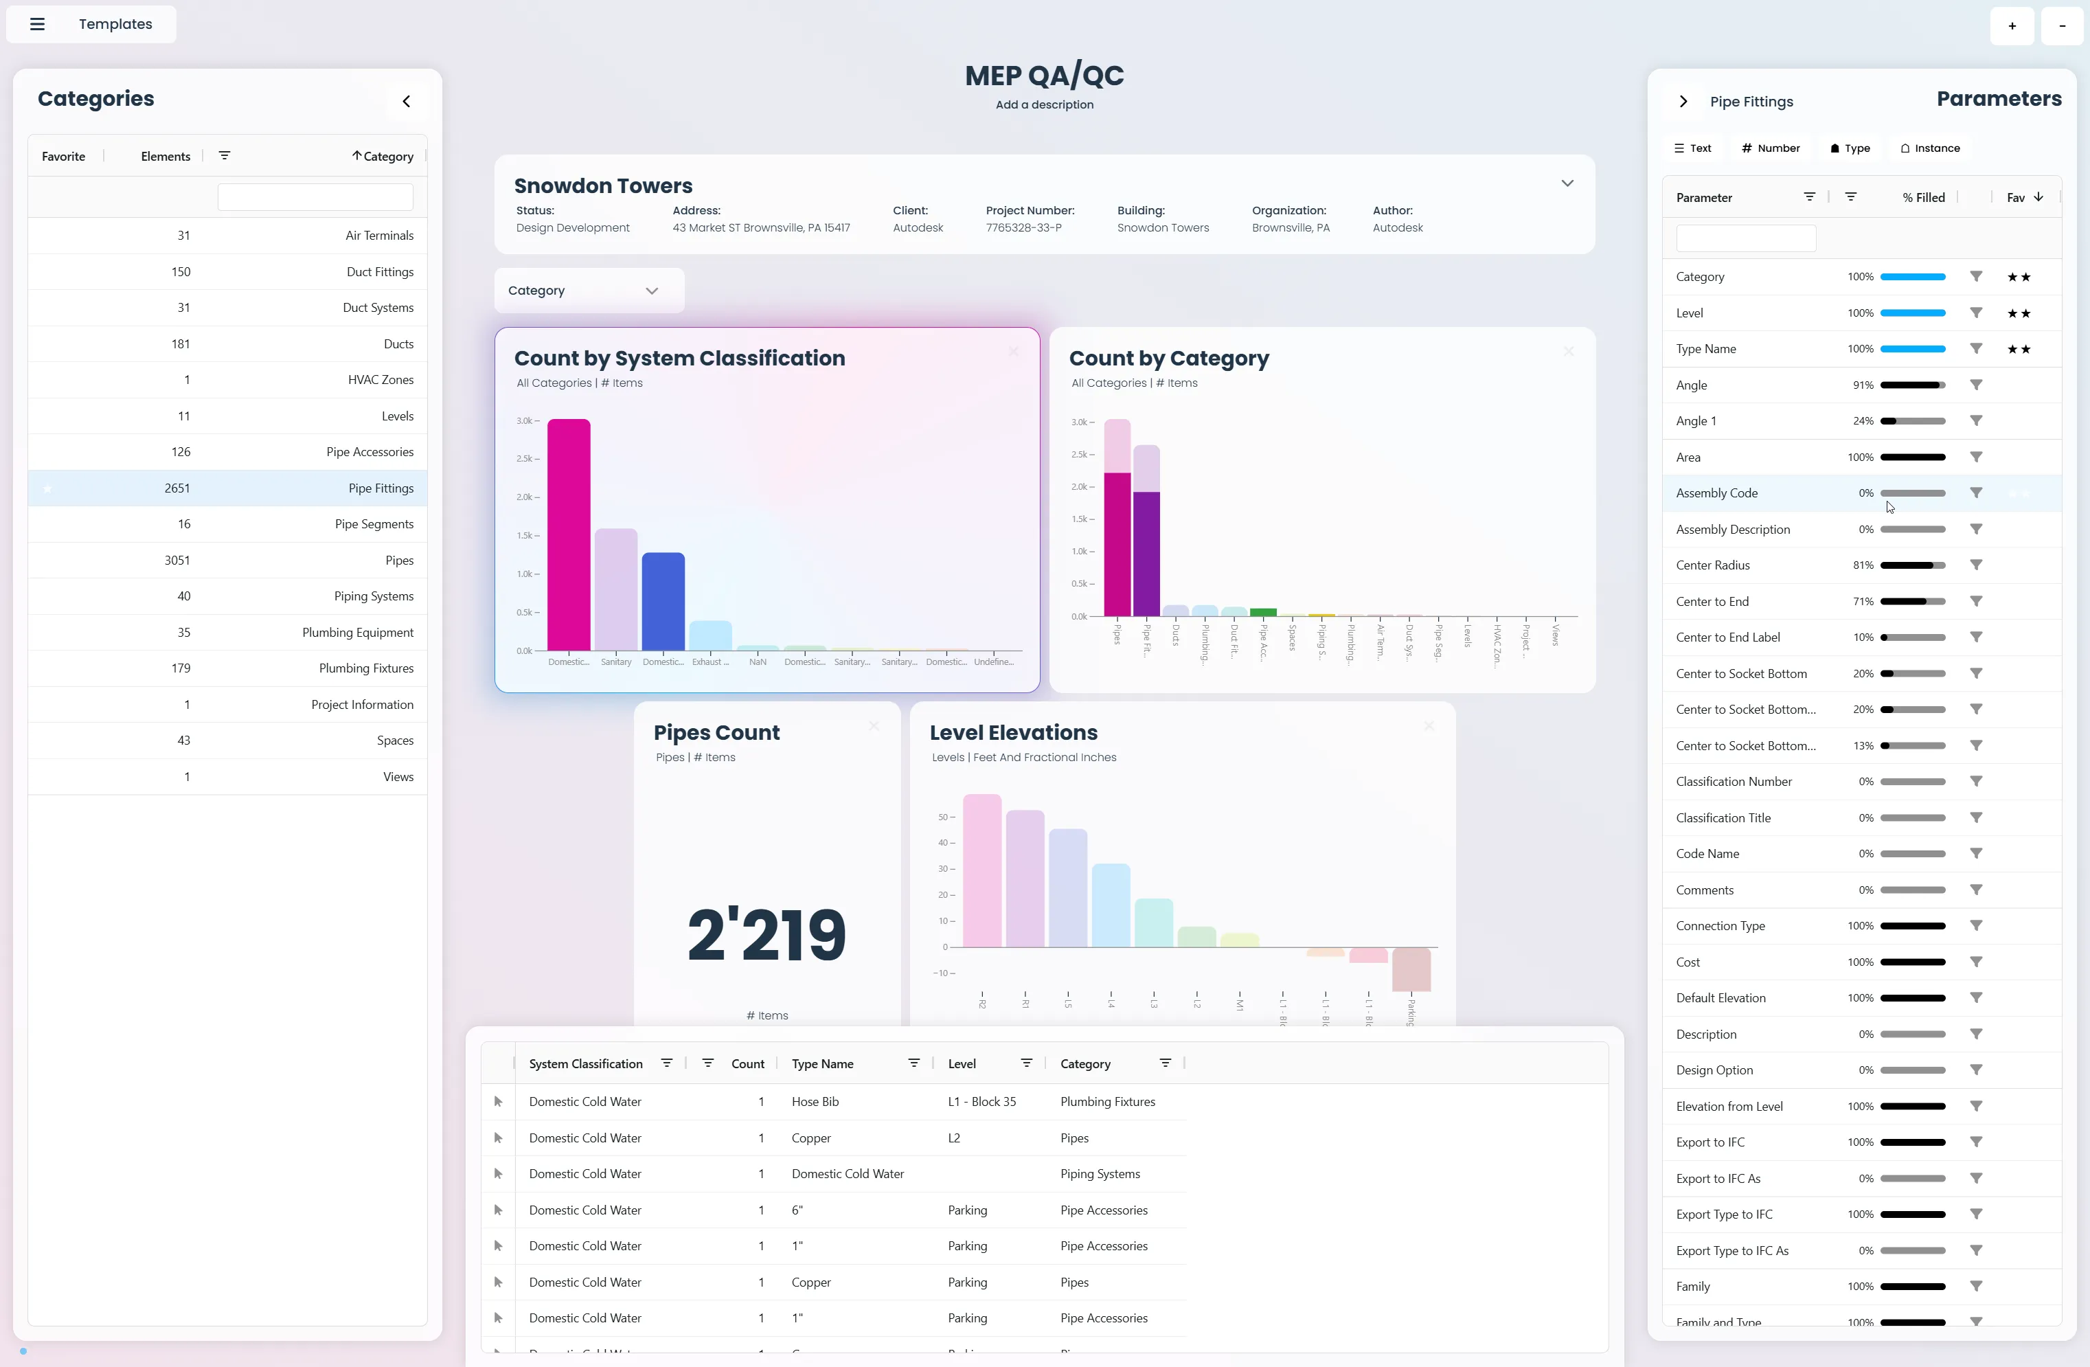Open the Templates menu

(x=115, y=24)
